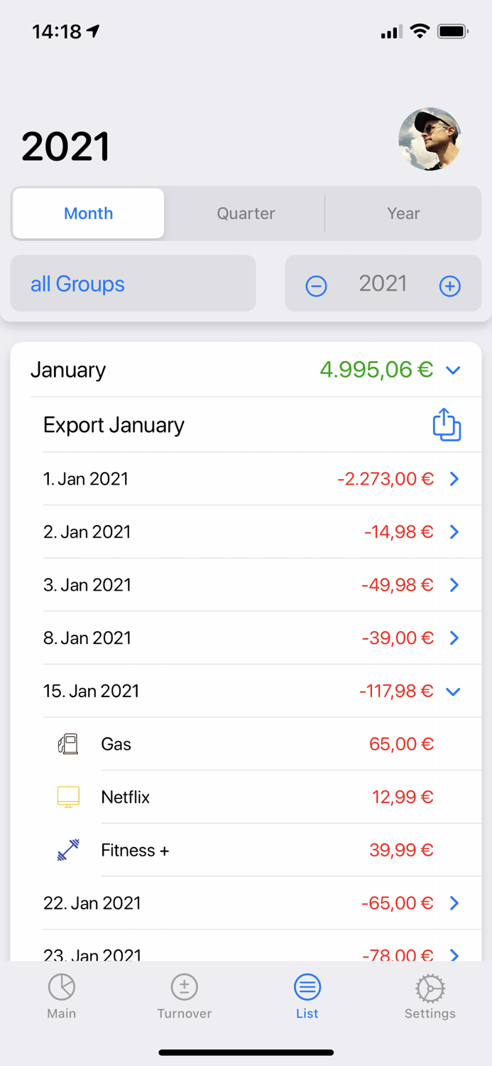Tap the List tab icon
The width and height of the screenshot is (492, 1066).
[307, 986]
